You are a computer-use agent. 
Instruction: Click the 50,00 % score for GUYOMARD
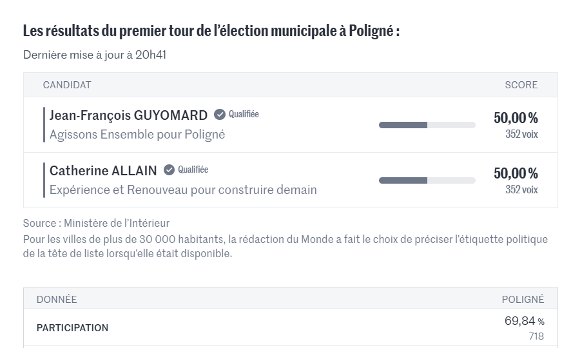(x=516, y=118)
